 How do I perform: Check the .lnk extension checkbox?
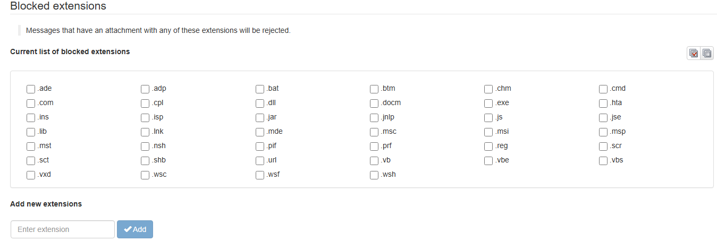click(x=145, y=132)
